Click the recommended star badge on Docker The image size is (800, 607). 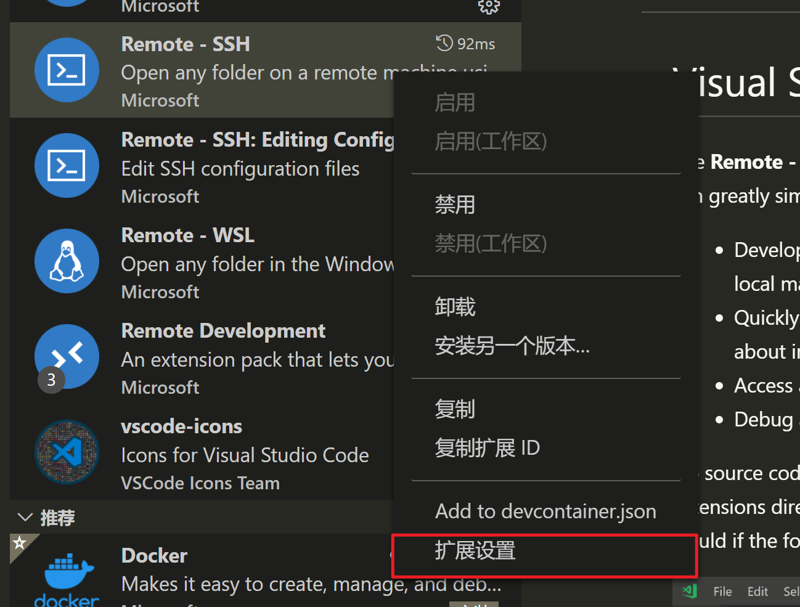[19, 542]
